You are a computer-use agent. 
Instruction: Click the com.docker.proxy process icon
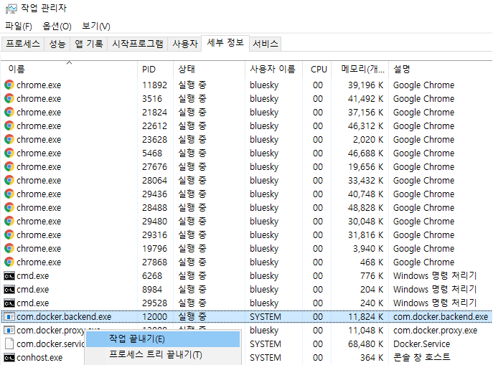click(9, 330)
